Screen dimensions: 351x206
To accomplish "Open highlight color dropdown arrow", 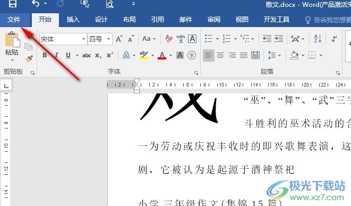I will click(x=153, y=55).
